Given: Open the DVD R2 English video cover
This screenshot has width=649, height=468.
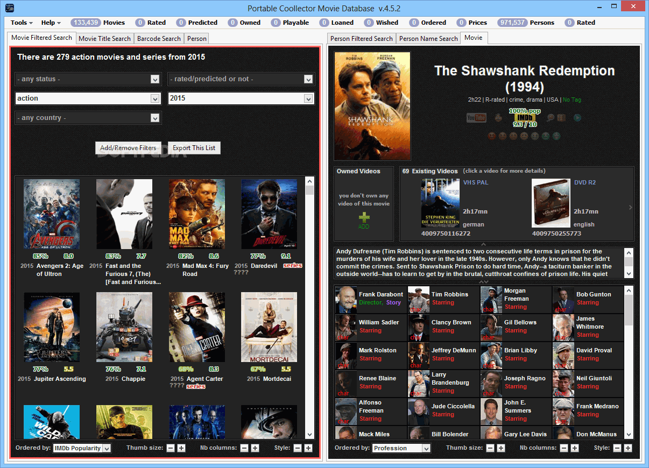Looking at the screenshot, I should 551,203.
